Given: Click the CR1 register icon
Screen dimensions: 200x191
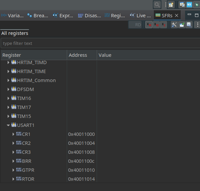Looking at the screenshot, I should 18,134.
